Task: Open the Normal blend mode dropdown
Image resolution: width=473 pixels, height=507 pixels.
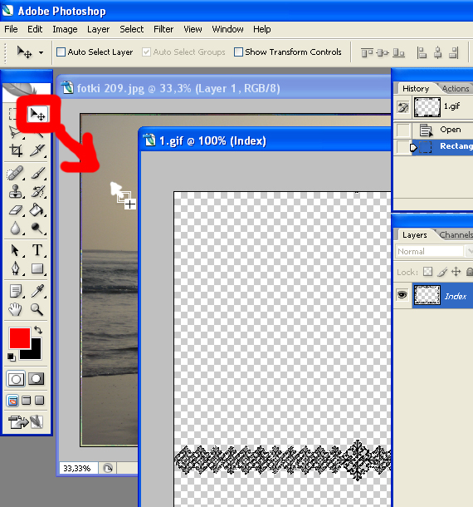Action: coord(434,251)
